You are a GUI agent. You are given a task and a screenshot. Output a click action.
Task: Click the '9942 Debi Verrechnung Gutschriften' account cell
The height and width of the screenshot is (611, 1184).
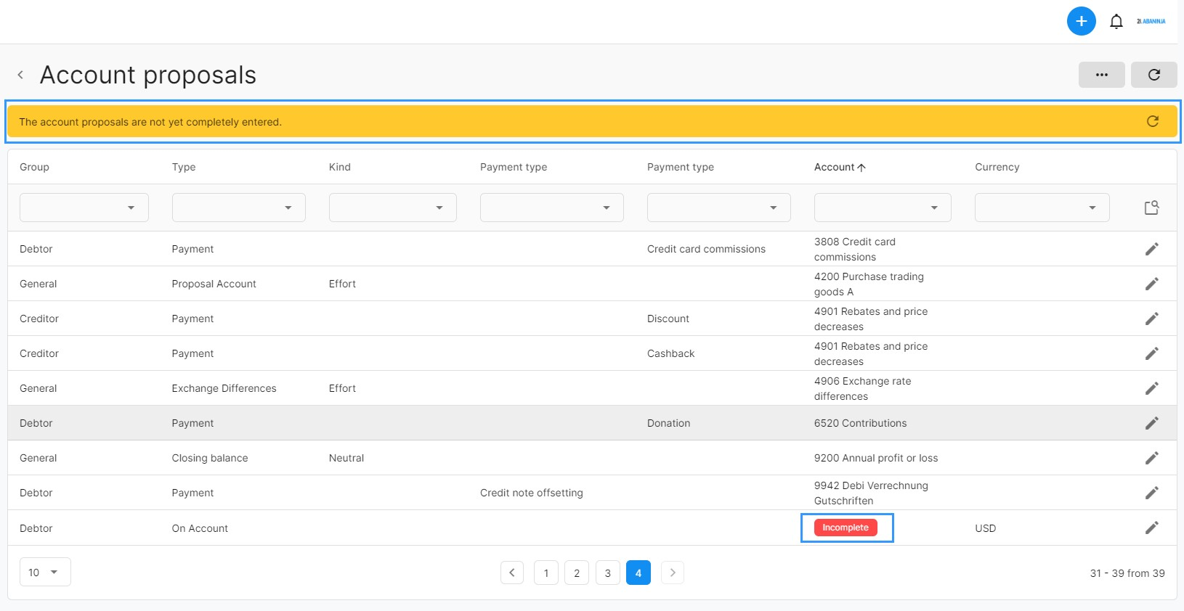[871, 493]
